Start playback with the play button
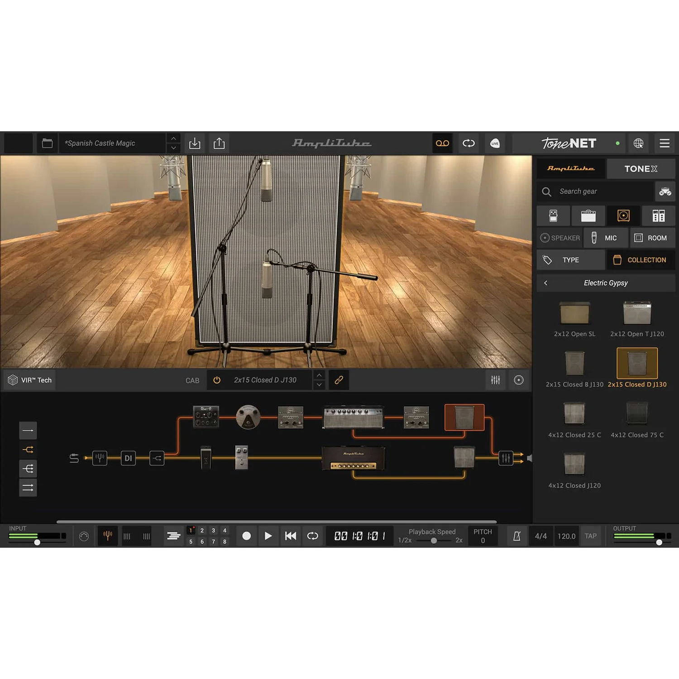This screenshot has height=679, width=679. tap(268, 536)
